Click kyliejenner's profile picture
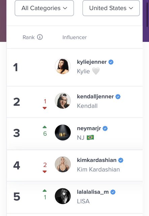Image resolution: width=149 pixels, height=216 pixels. [63, 66]
